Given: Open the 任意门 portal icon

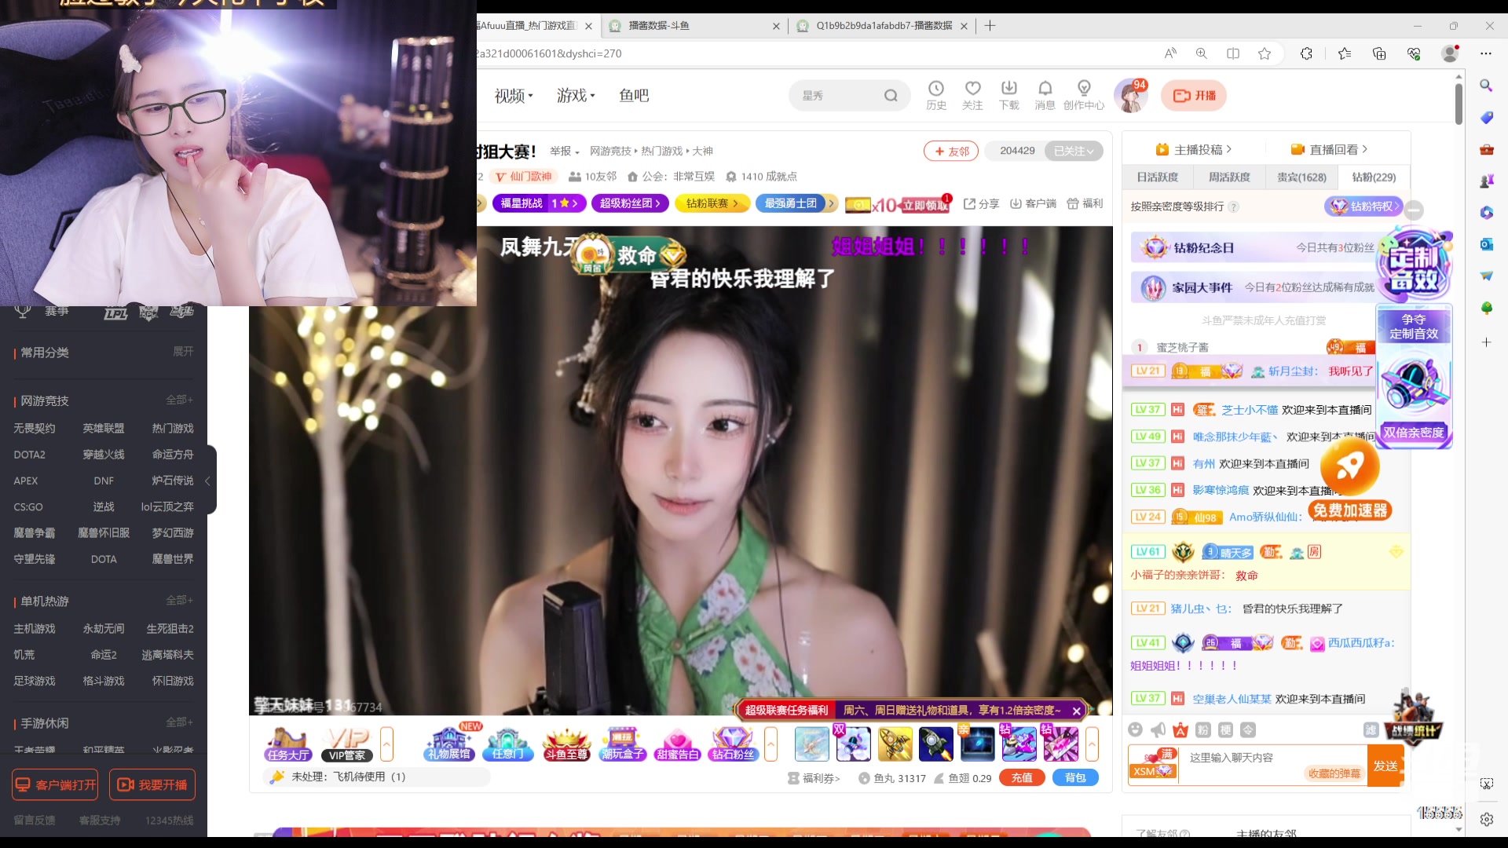Looking at the screenshot, I should (x=507, y=744).
